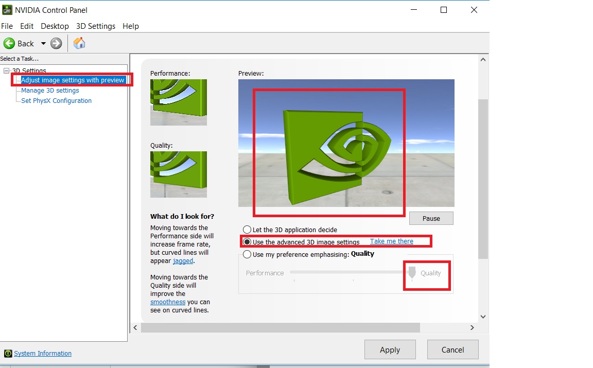Click the 'Select a Task...' label
Viewport: 593px width, 368px height.
[19, 59]
